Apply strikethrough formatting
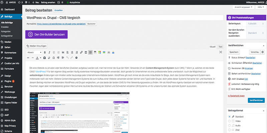Screen dimensions: 267x133 [x=28, y=58]
